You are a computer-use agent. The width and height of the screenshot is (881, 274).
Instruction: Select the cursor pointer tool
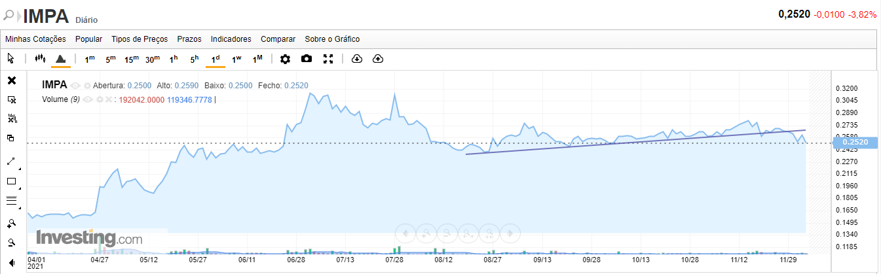[x=10, y=59]
